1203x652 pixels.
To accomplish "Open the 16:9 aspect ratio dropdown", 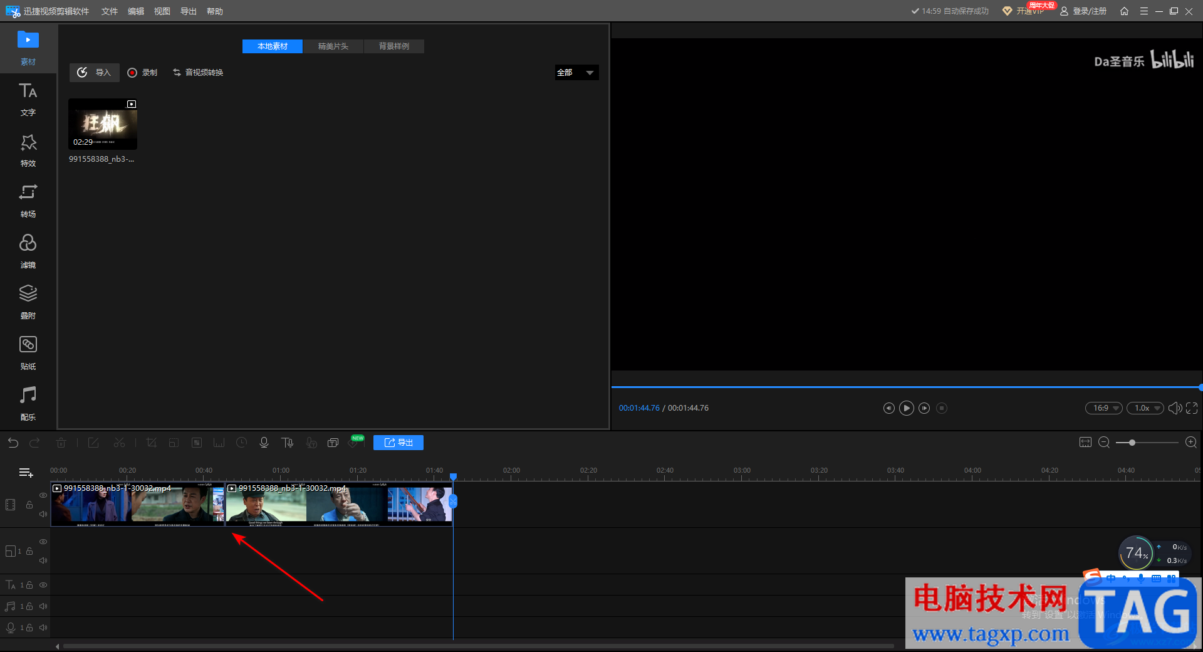I will (1104, 408).
